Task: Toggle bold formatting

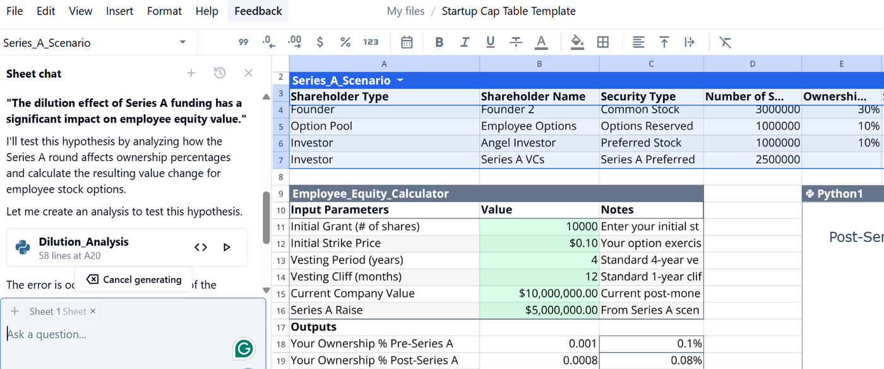Action: point(439,42)
